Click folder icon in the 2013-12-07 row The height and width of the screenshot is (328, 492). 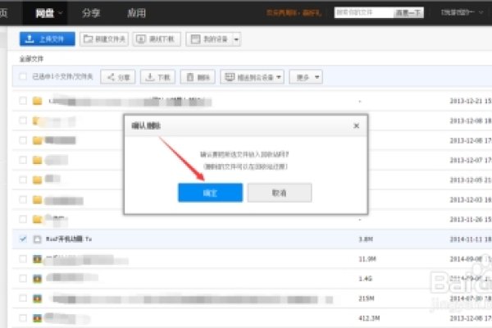[38, 161]
